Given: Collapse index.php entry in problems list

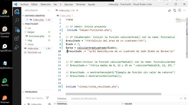Looking at the screenshot, I should pyautogui.click(x=25, y=104).
